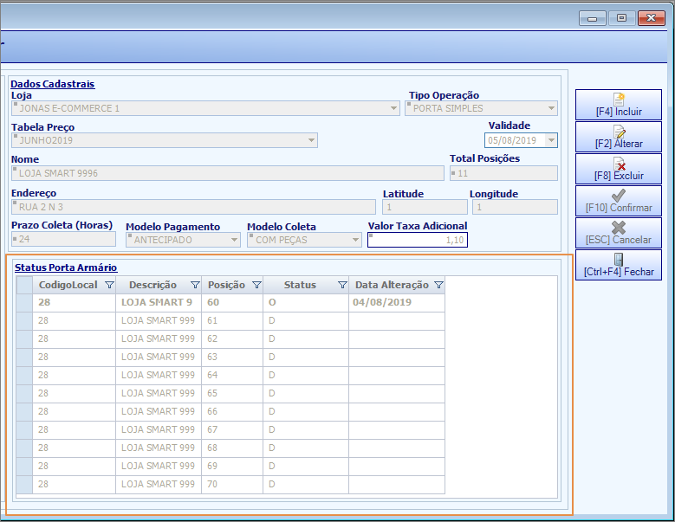Click the Dados Cadastrais heading link
675x522 pixels.
[53, 84]
